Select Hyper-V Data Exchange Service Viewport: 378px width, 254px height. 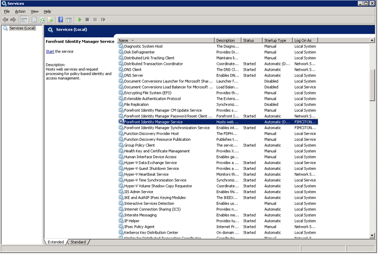coord(218,163)
